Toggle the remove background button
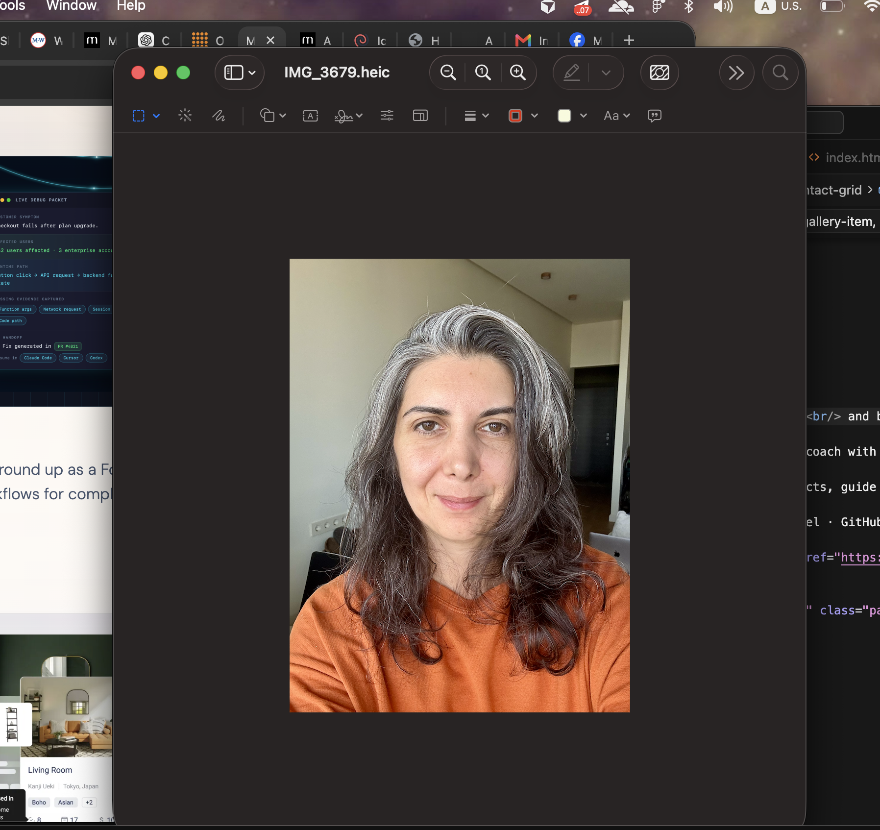This screenshot has height=830, width=880. (660, 73)
